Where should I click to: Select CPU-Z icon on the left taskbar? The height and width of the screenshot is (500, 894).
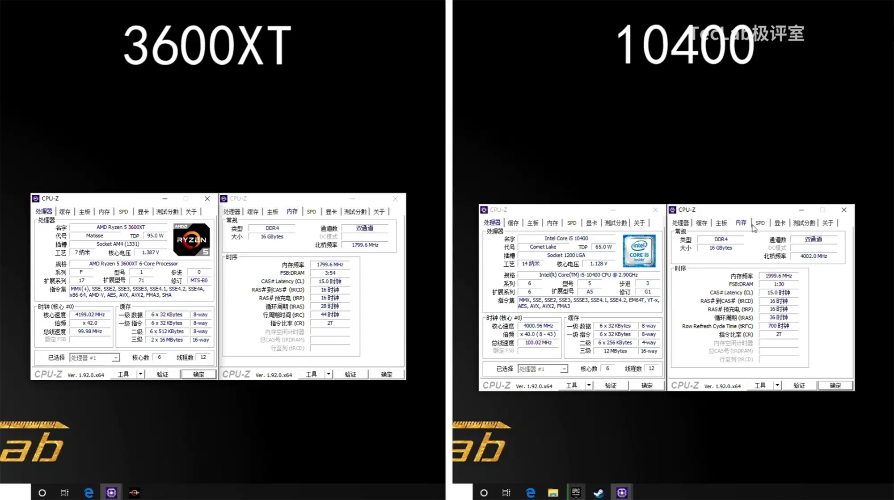[111, 492]
